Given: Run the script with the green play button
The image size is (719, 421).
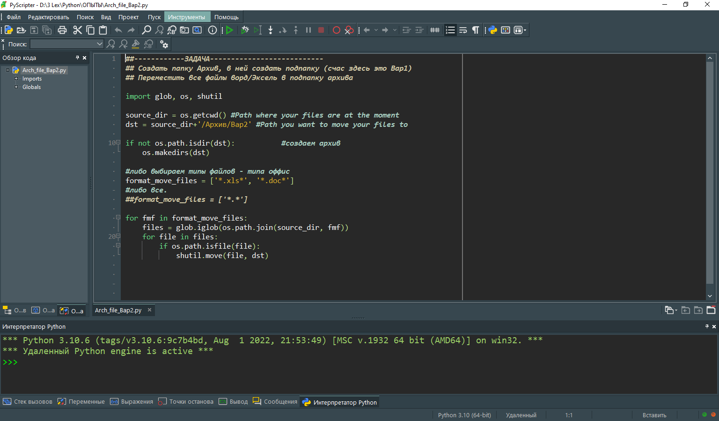Looking at the screenshot, I should (229, 30).
